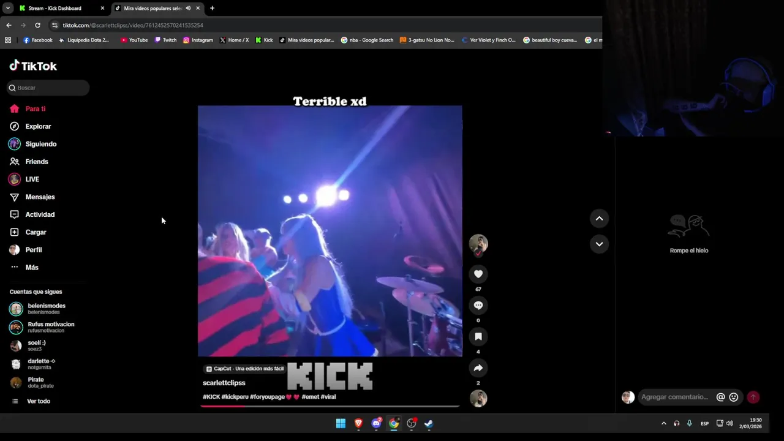Open Facebook bookmark
784x441 pixels.
38,40
